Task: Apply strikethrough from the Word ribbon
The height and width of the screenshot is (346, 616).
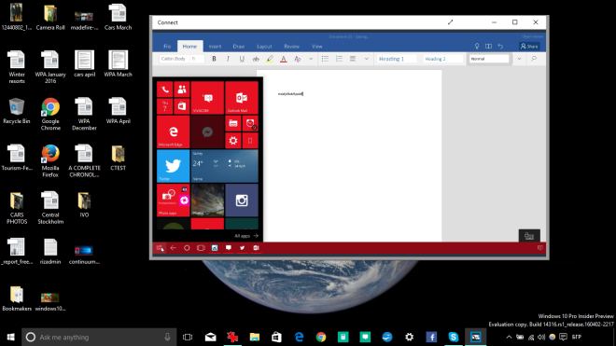Action: [256, 59]
